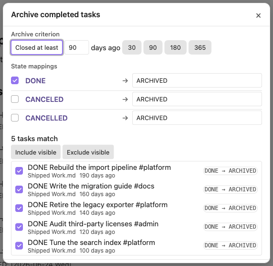Viewport: 273px width, 266px height.
Task: Click the 5 tasks match heading
Action: tap(34, 139)
